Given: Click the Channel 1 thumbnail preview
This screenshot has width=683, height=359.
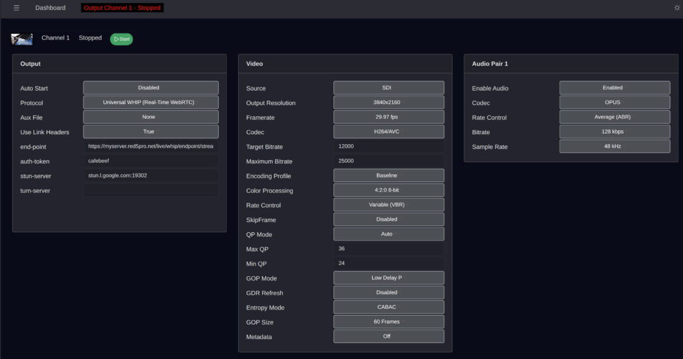Looking at the screenshot, I should 22,39.
